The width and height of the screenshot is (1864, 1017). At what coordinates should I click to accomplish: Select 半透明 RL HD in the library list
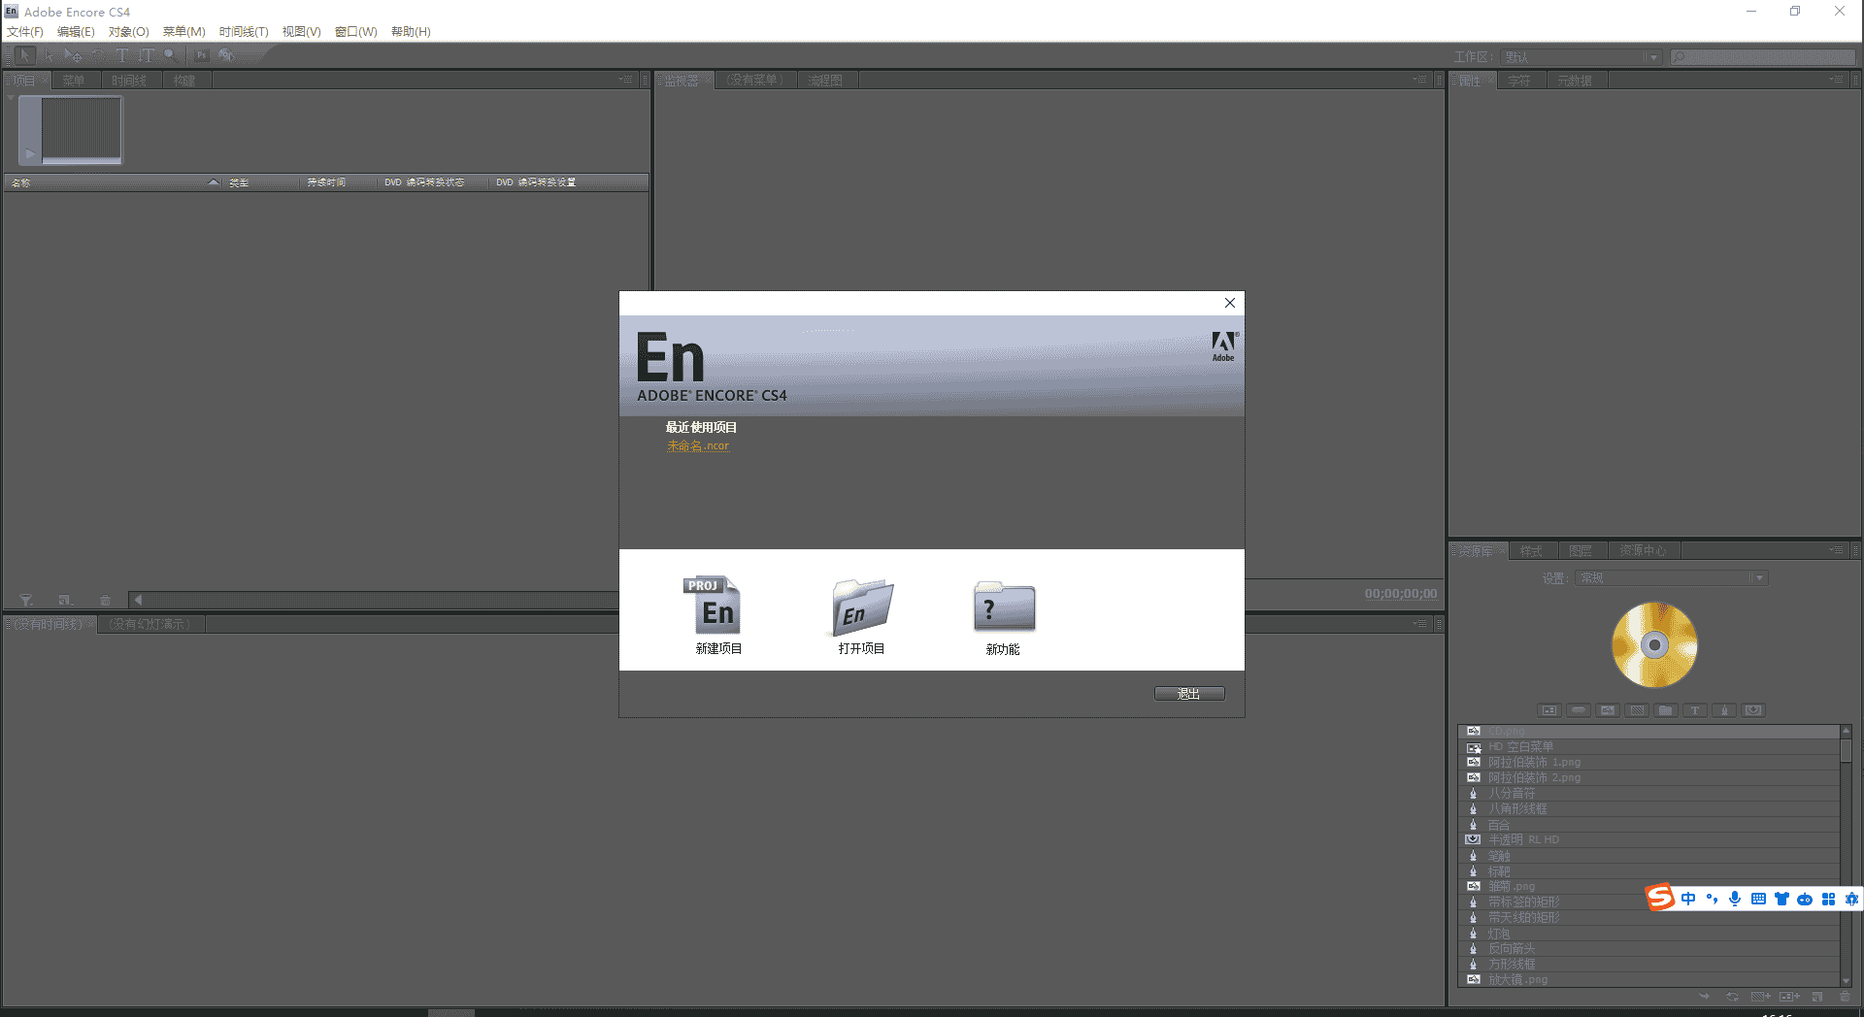click(1648, 840)
